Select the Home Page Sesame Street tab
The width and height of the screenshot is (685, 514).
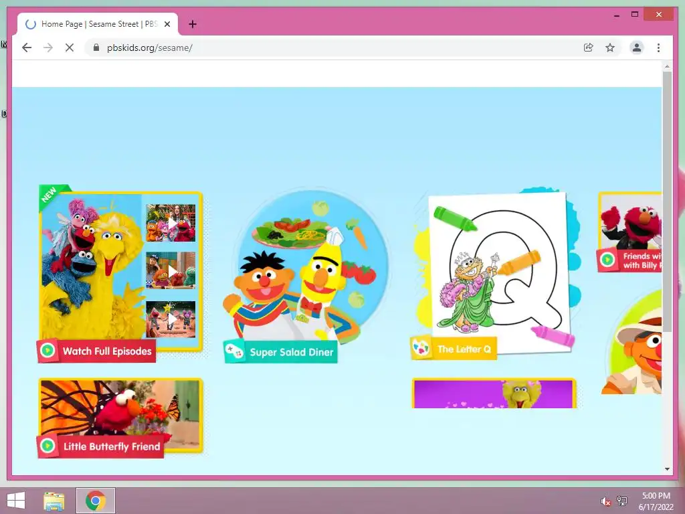98,24
